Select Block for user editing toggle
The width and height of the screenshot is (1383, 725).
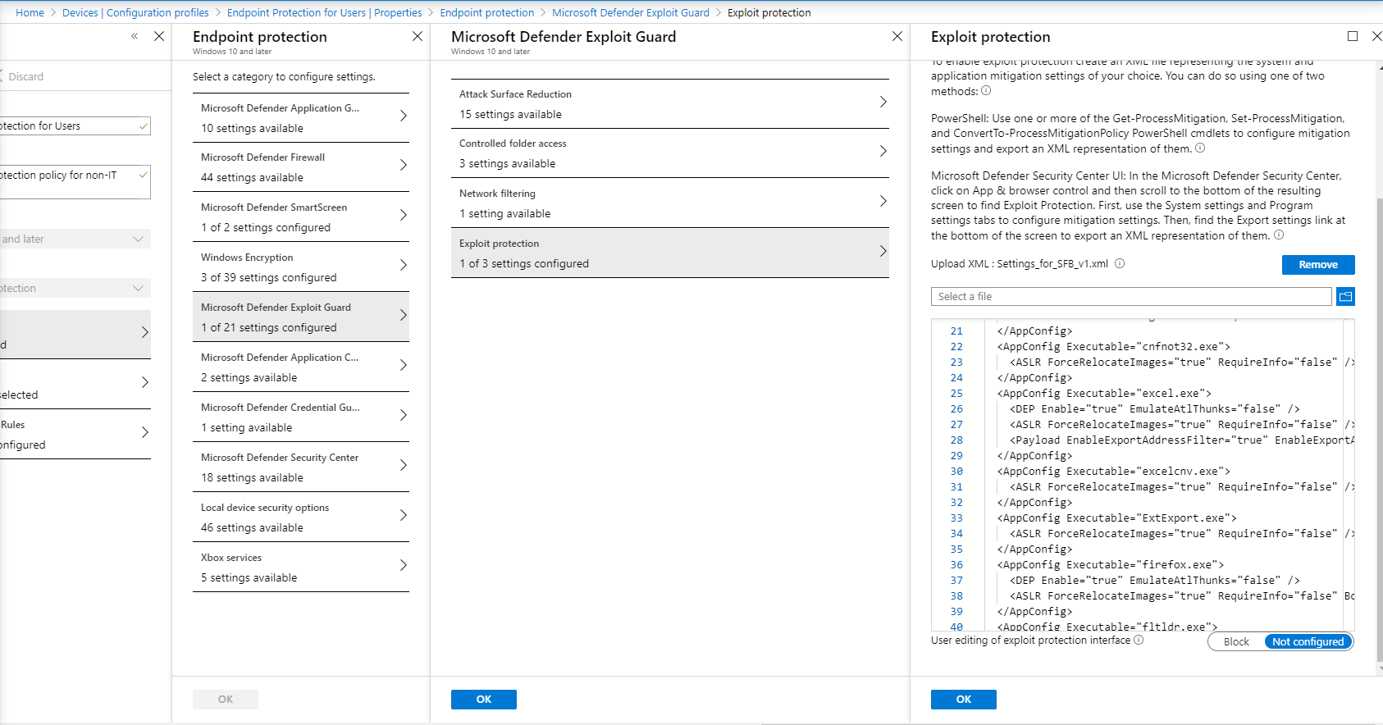pyautogui.click(x=1236, y=642)
